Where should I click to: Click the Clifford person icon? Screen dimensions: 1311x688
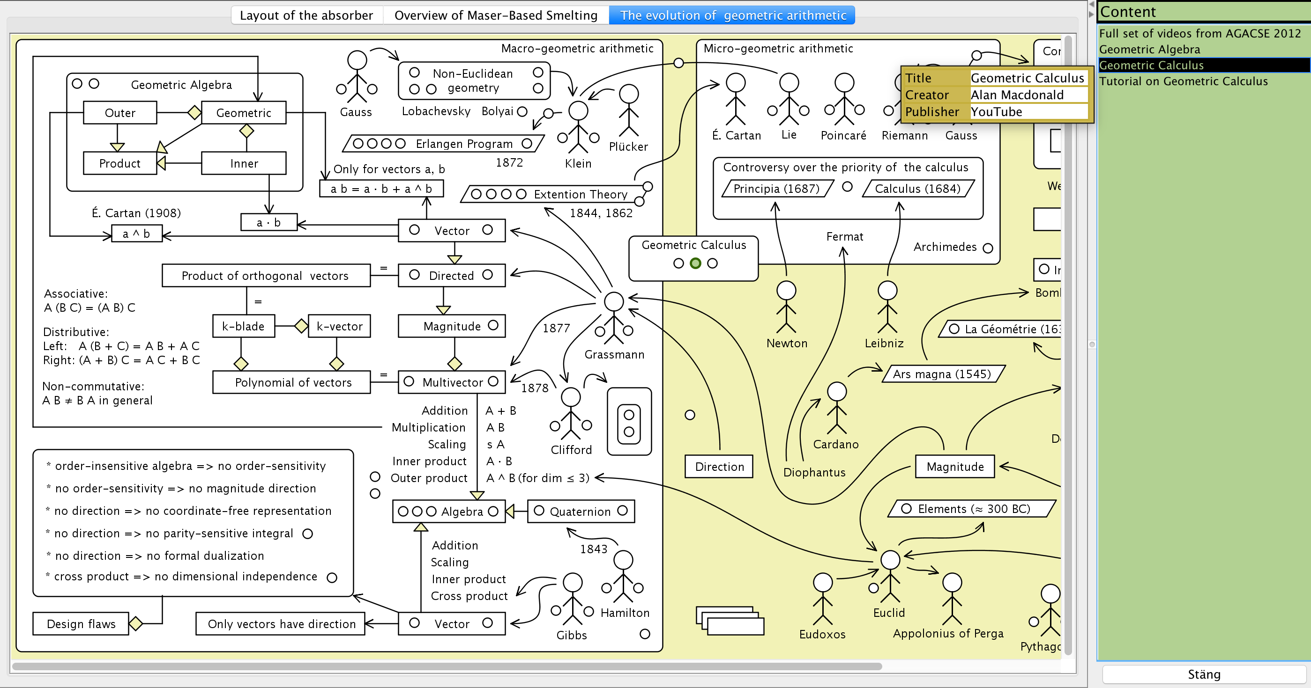(571, 413)
